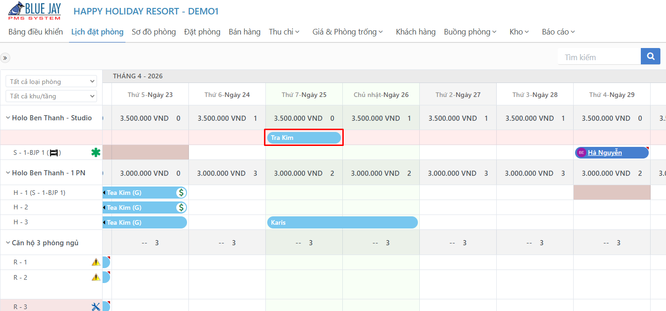Open the Kho dropdown menu
This screenshot has width=666, height=311.
click(519, 32)
